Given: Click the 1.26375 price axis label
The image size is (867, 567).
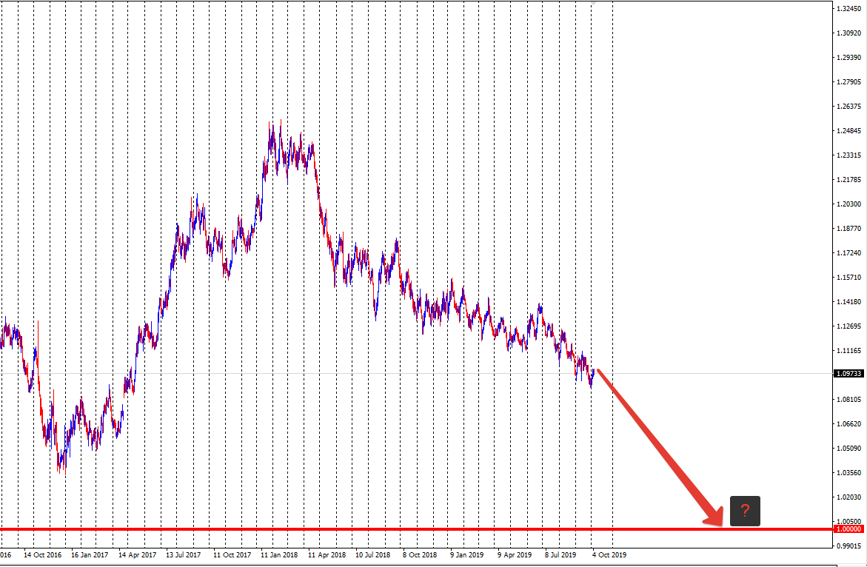Looking at the screenshot, I should (848, 107).
